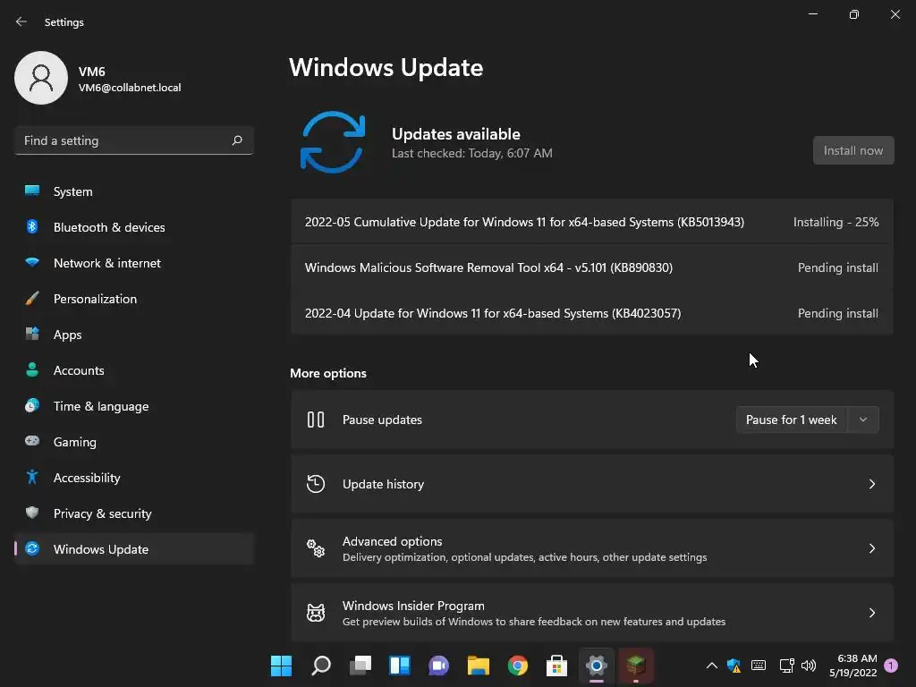The width and height of the screenshot is (916, 687).
Task: Click the Personalization paintbrush icon
Action: pos(32,299)
